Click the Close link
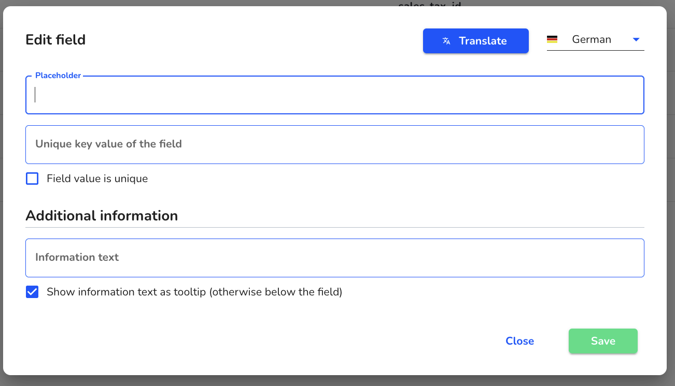 click(x=519, y=341)
